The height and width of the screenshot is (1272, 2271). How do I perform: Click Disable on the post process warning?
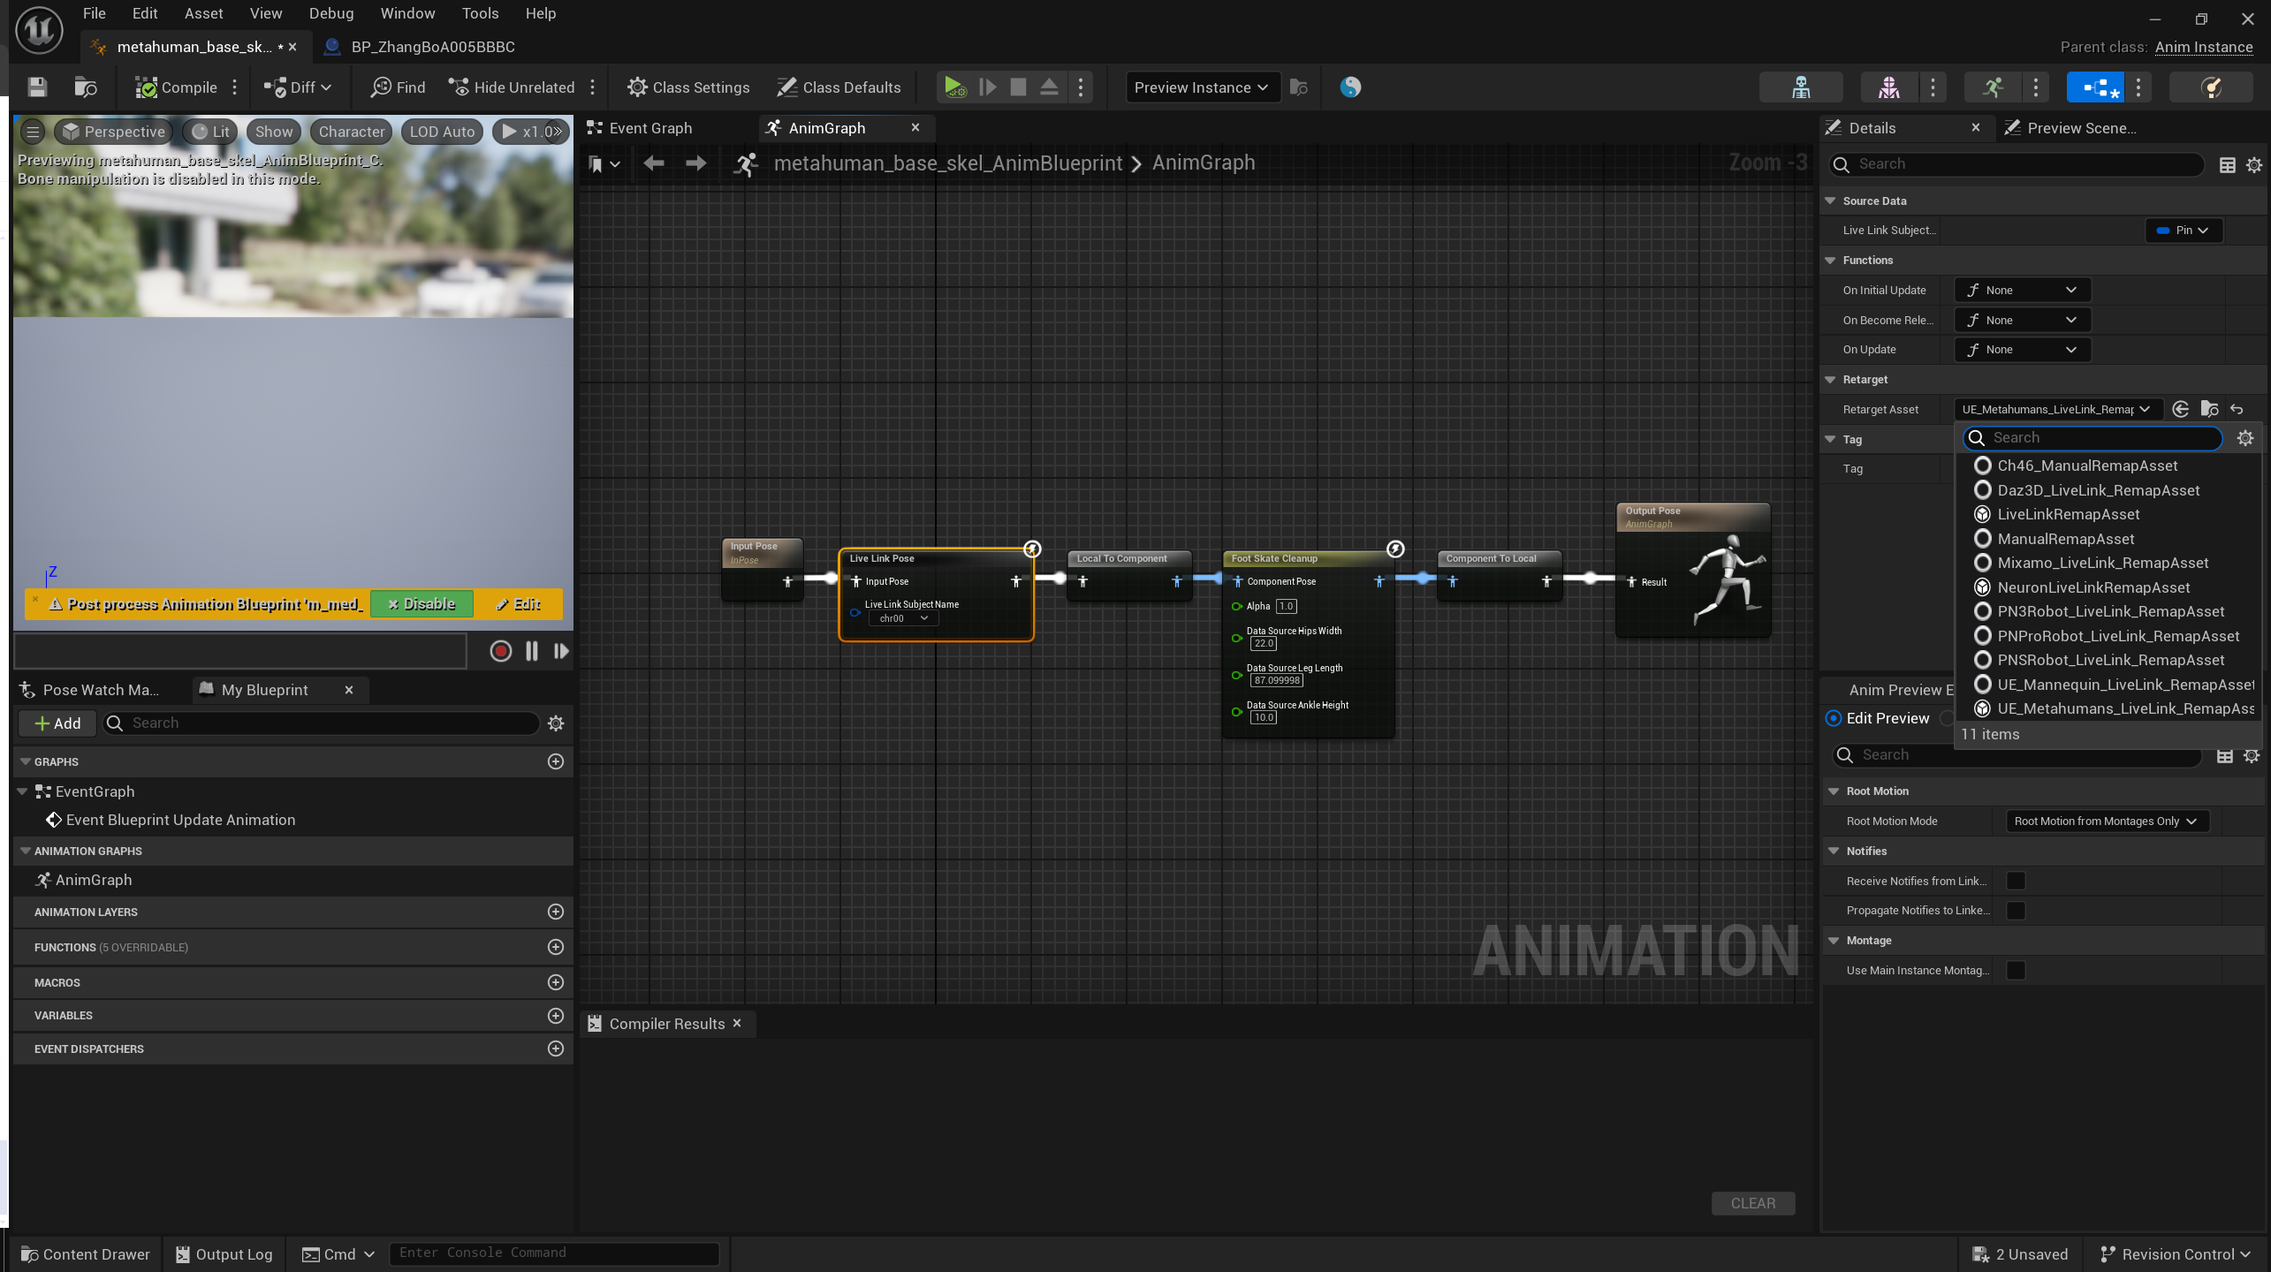(x=422, y=604)
